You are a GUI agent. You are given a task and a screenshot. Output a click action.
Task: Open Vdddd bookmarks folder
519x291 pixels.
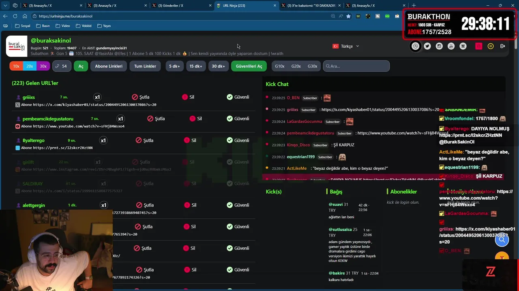coord(84,26)
